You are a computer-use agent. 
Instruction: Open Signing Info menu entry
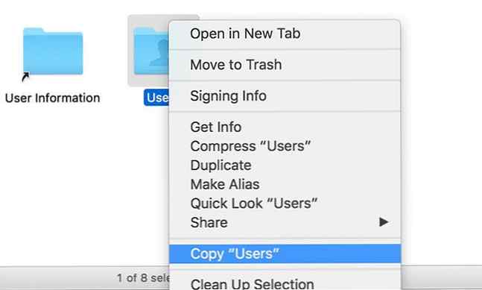[285, 95]
